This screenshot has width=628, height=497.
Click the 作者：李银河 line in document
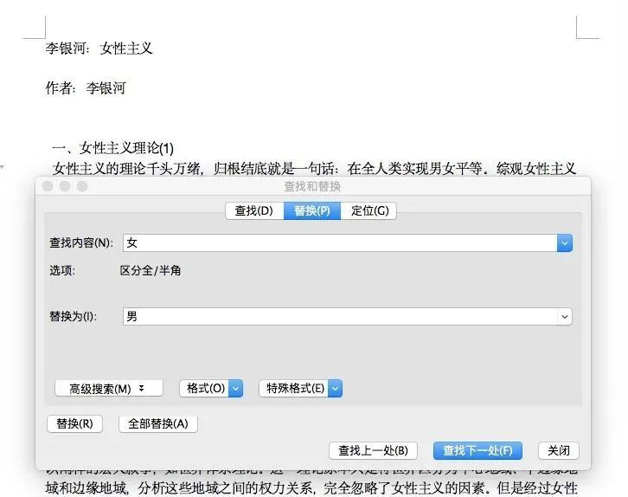point(85,88)
